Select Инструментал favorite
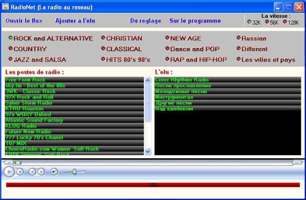Screen dimensions: 306x200 228,97
